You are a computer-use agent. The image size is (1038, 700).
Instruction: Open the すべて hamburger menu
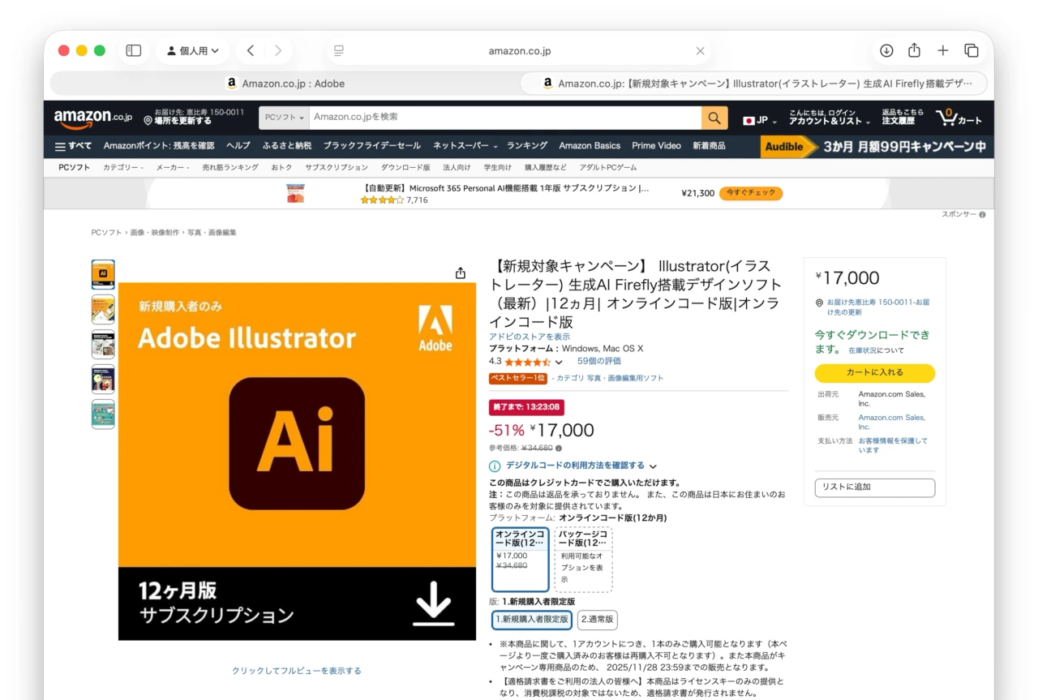click(x=73, y=147)
